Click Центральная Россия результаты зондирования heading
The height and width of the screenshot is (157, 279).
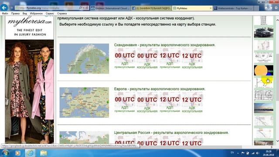coord(171,133)
